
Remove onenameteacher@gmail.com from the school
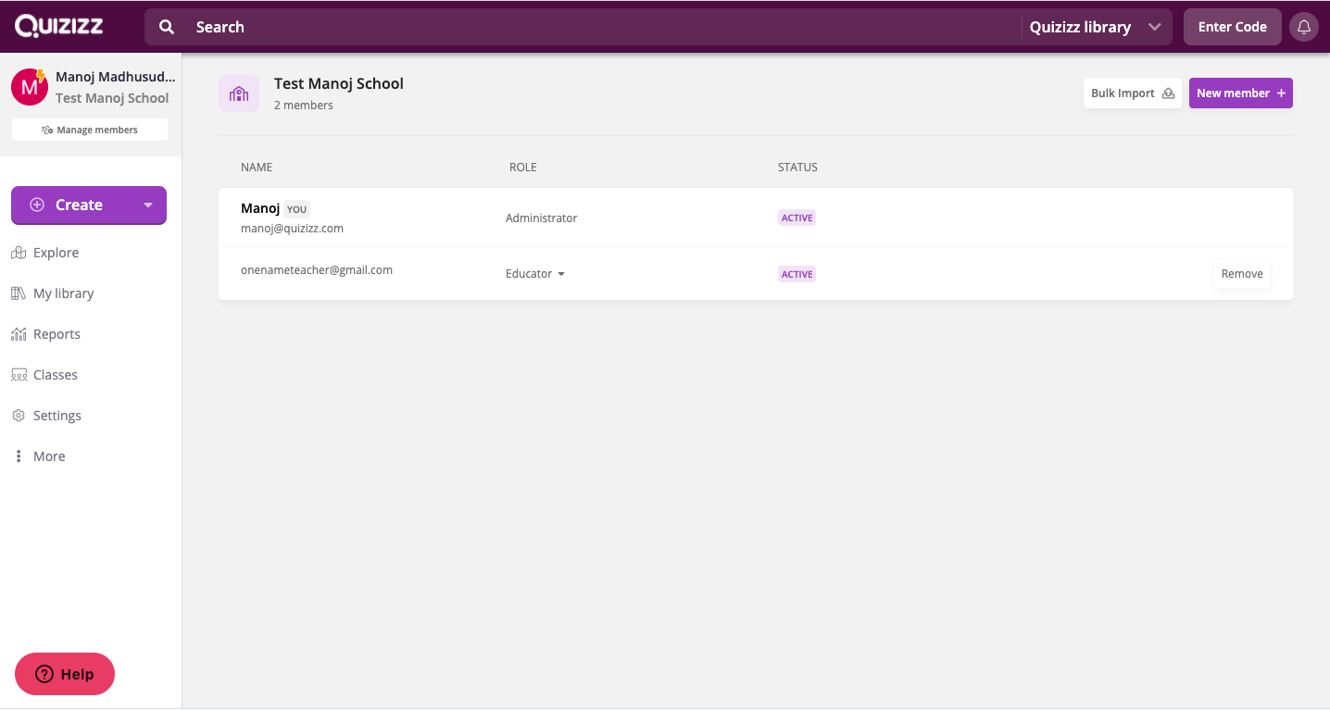(x=1241, y=274)
